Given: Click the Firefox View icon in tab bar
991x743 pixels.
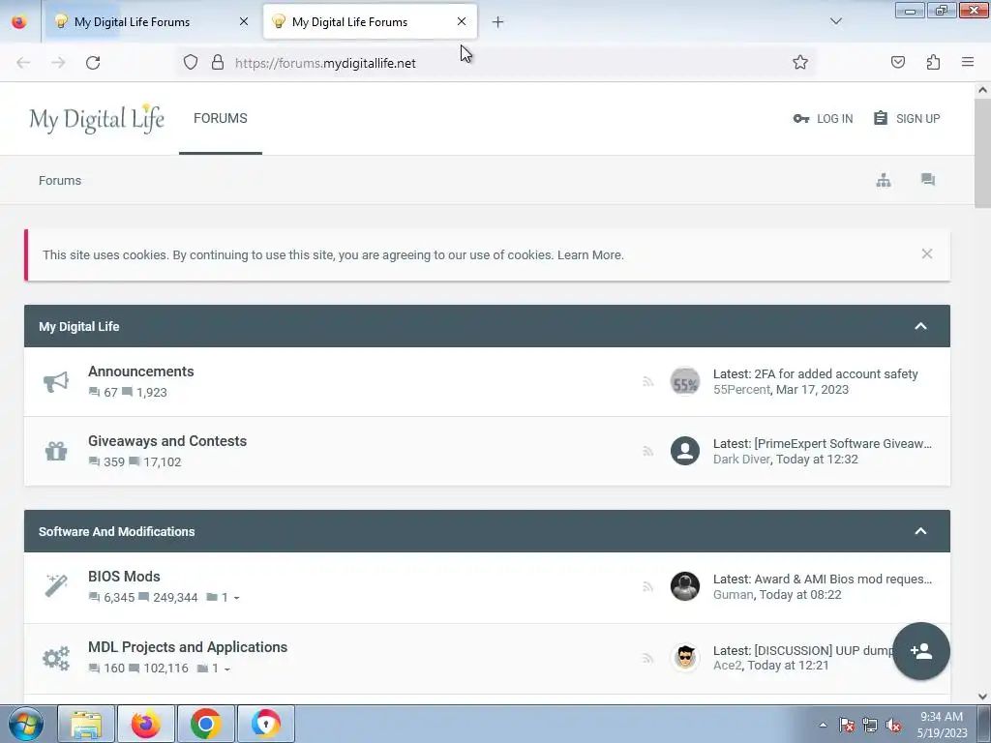Looking at the screenshot, I should [19, 21].
